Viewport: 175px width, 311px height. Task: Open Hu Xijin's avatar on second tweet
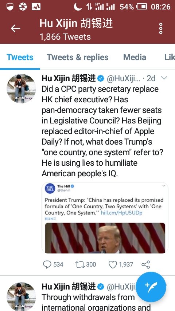pos(21,296)
